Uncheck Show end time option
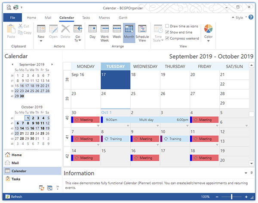Viewport: 258px width, 203px height. pos(167,32)
